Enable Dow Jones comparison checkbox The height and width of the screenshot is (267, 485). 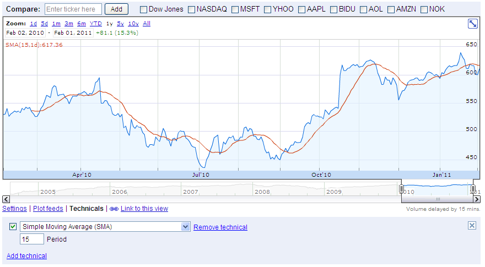(x=143, y=9)
